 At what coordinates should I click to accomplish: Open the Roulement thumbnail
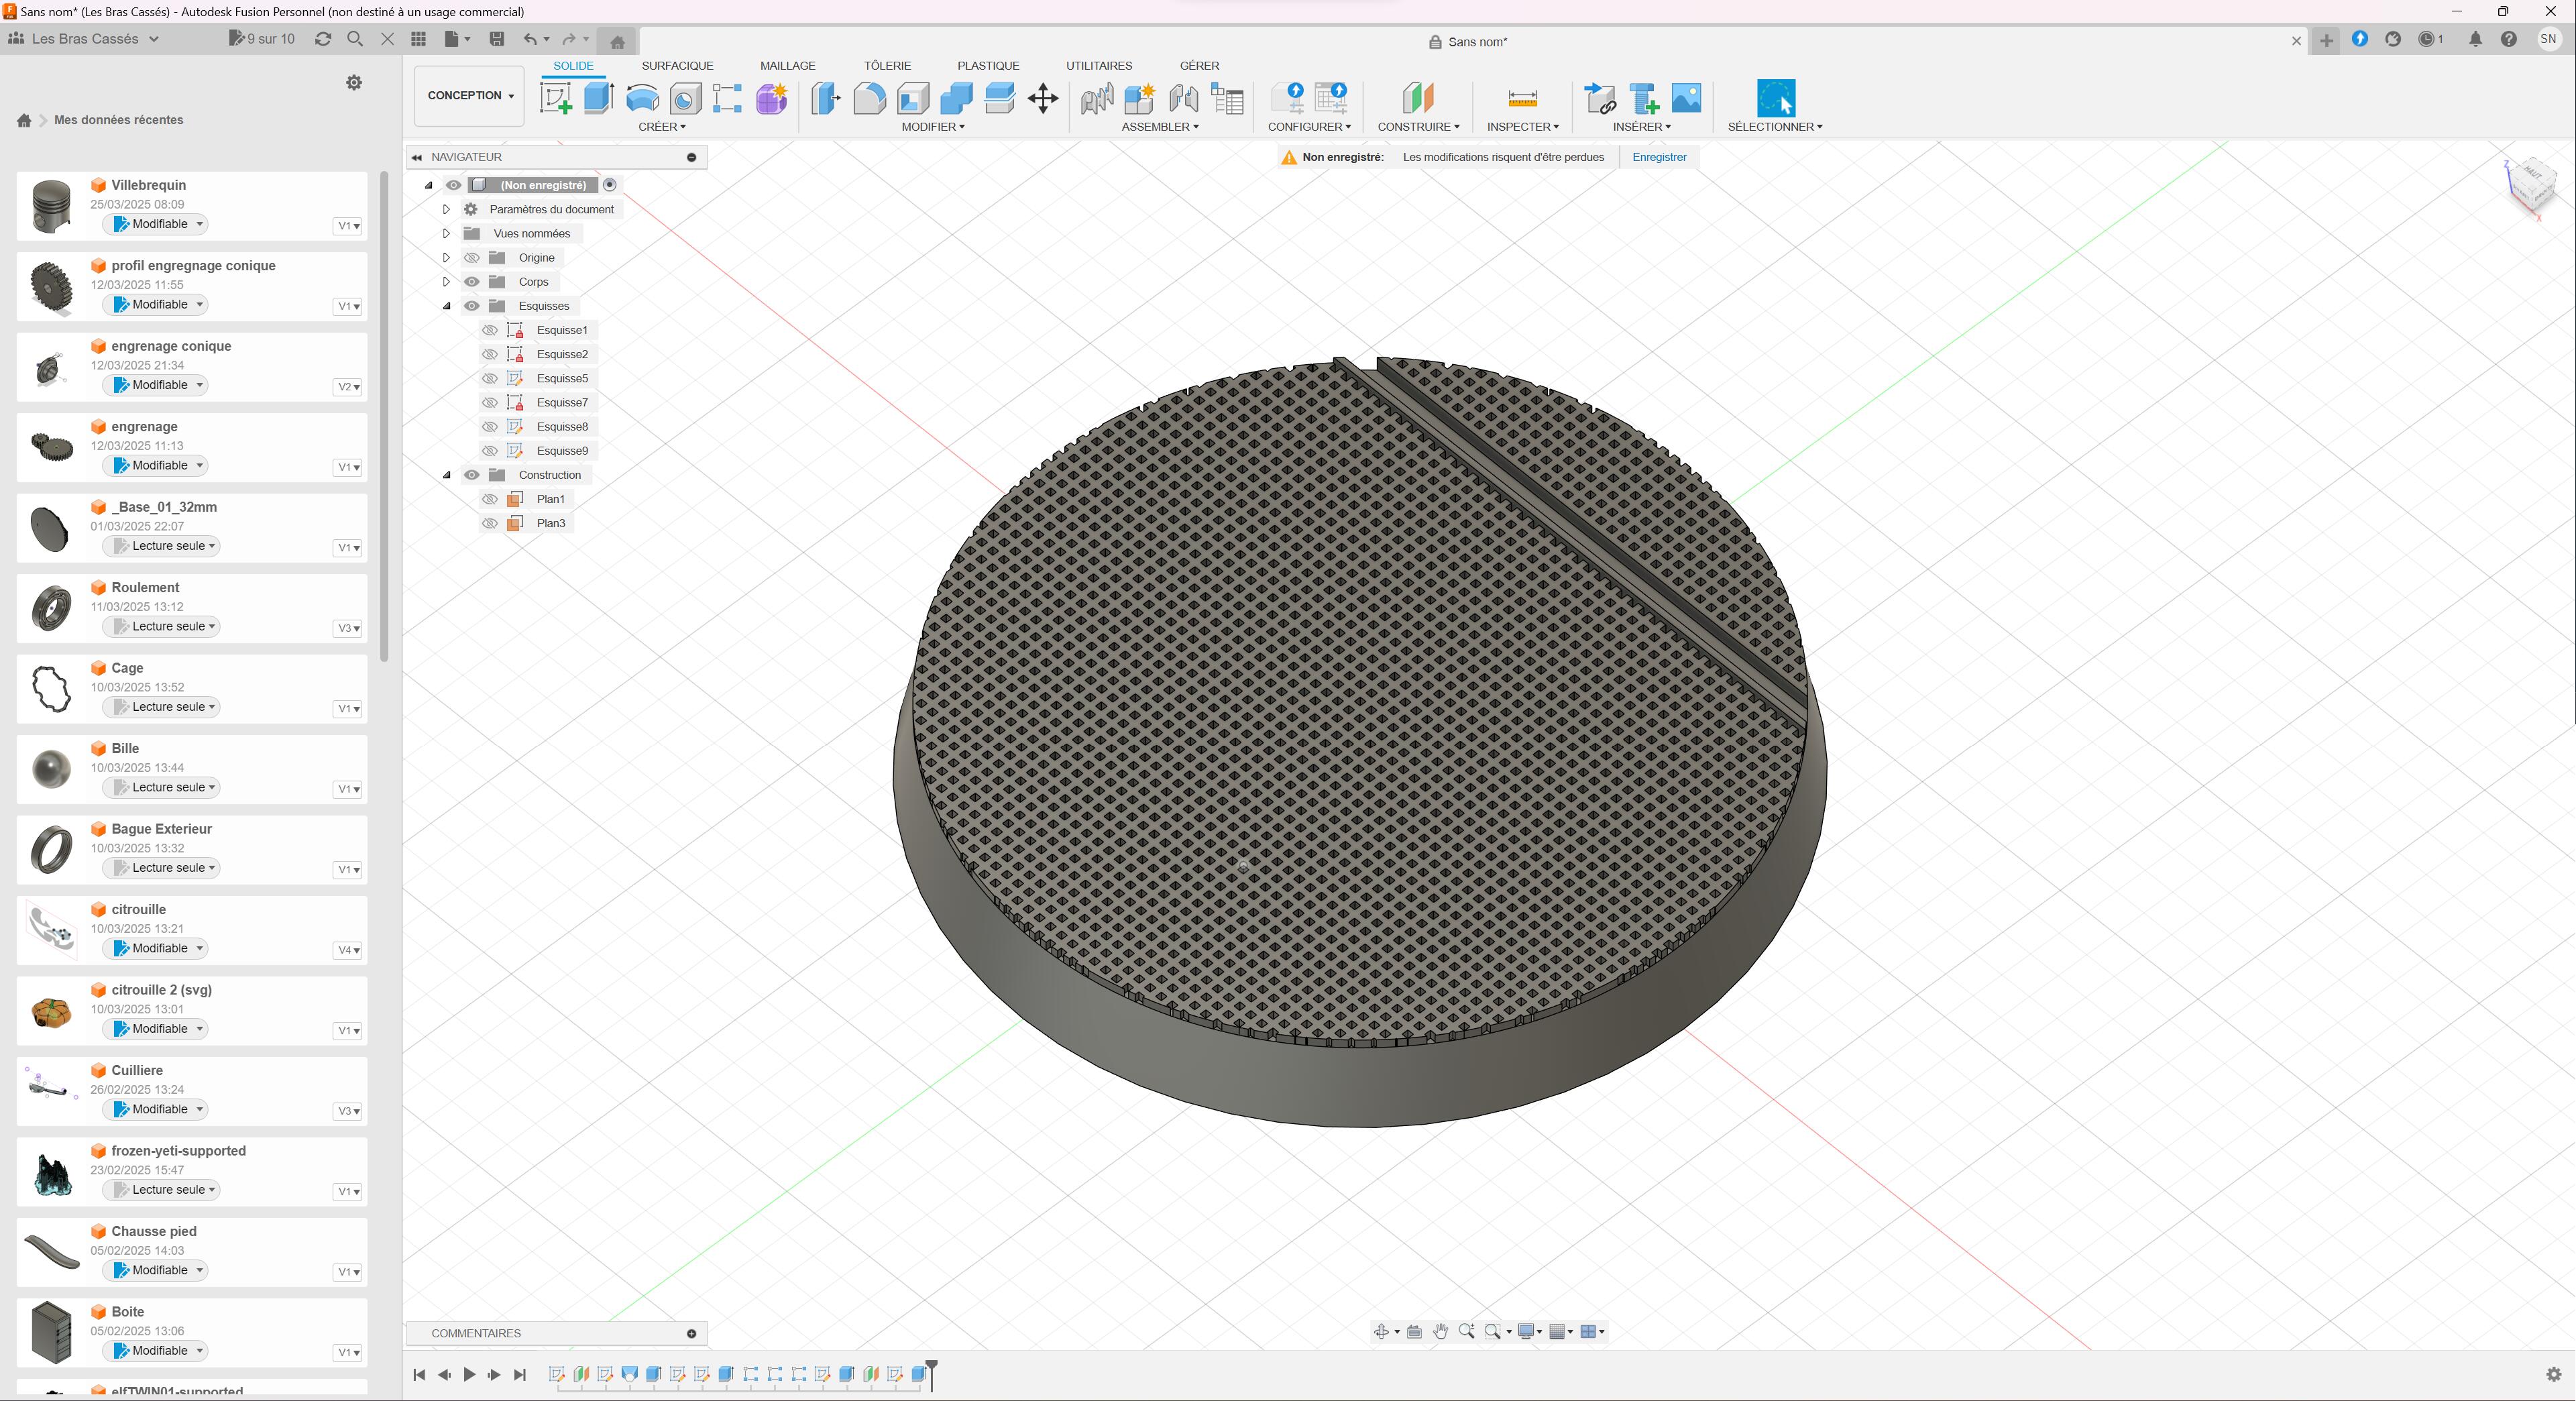point(51,608)
